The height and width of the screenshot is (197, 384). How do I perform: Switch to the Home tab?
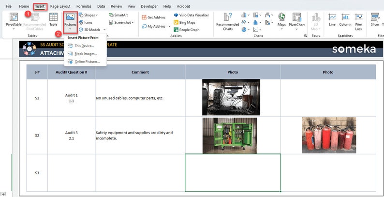[x=24, y=6]
